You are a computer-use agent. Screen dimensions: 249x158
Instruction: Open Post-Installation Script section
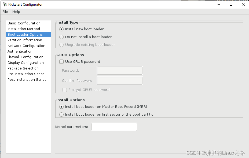[x=27, y=80]
